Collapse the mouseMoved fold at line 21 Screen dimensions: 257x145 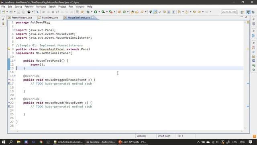pos(14,99)
